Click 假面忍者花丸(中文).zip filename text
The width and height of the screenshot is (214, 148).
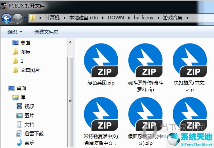point(145,140)
